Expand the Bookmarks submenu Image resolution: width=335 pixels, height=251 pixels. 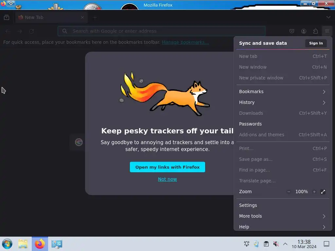pos(283,92)
